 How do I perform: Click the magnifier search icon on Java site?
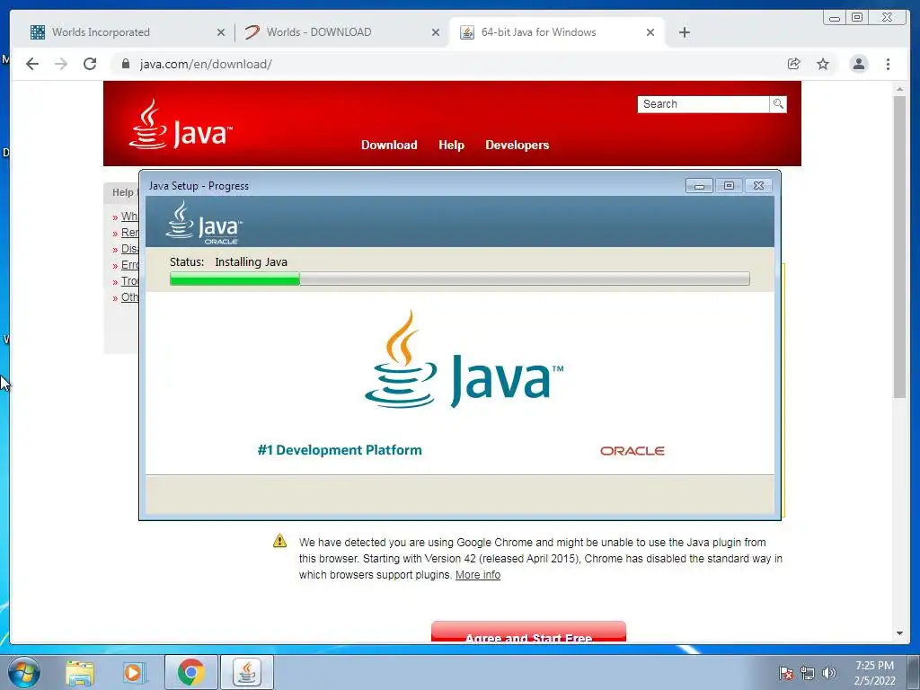[778, 104]
